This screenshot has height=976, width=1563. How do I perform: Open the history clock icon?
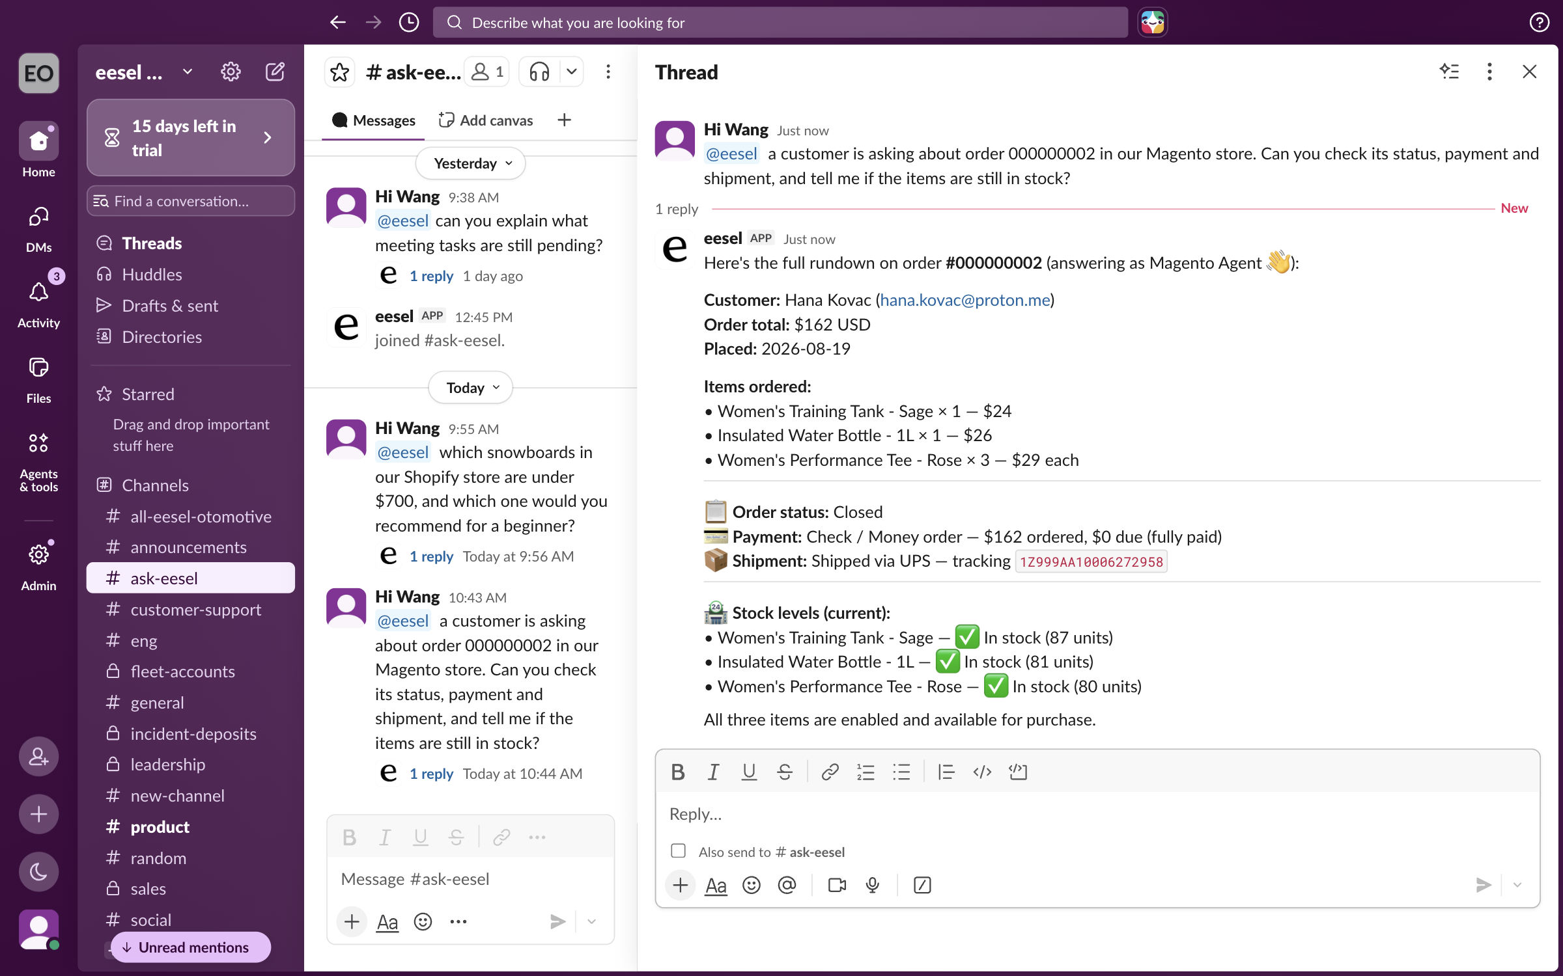click(x=409, y=23)
